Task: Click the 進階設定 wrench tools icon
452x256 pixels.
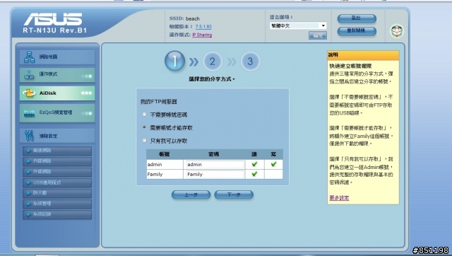Action: point(29,135)
